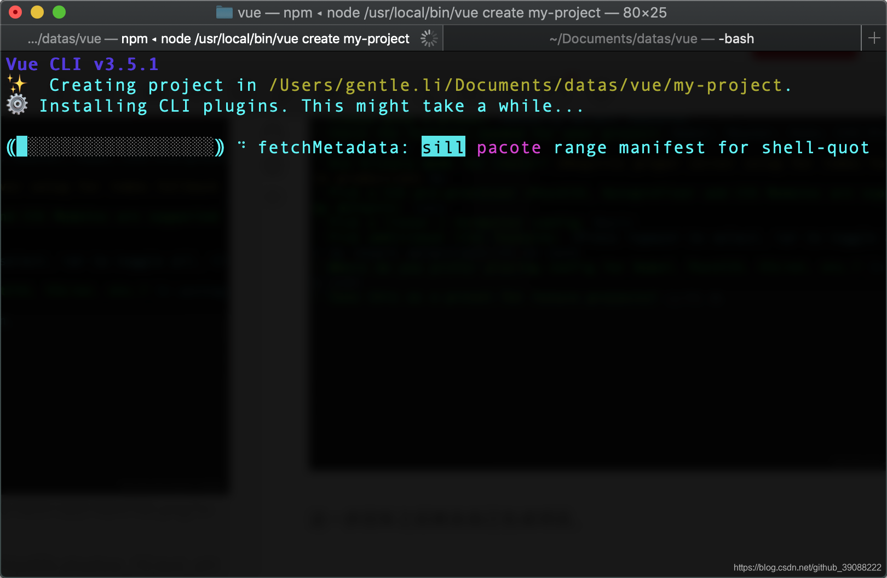Select the npm vue create my-project tab
887x578 pixels.
click(x=222, y=38)
